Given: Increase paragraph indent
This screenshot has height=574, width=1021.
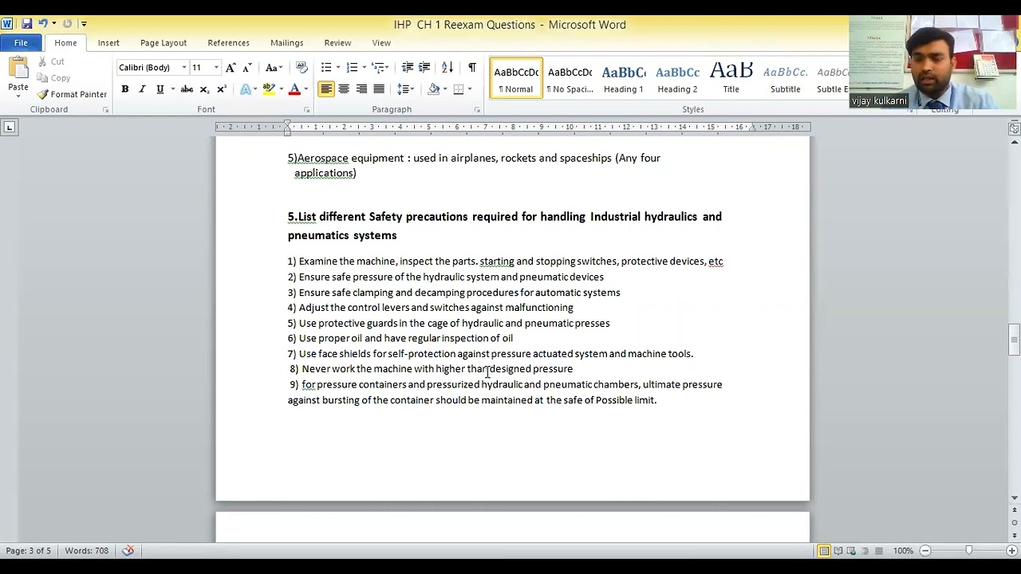Looking at the screenshot, I should coord(424,68).
